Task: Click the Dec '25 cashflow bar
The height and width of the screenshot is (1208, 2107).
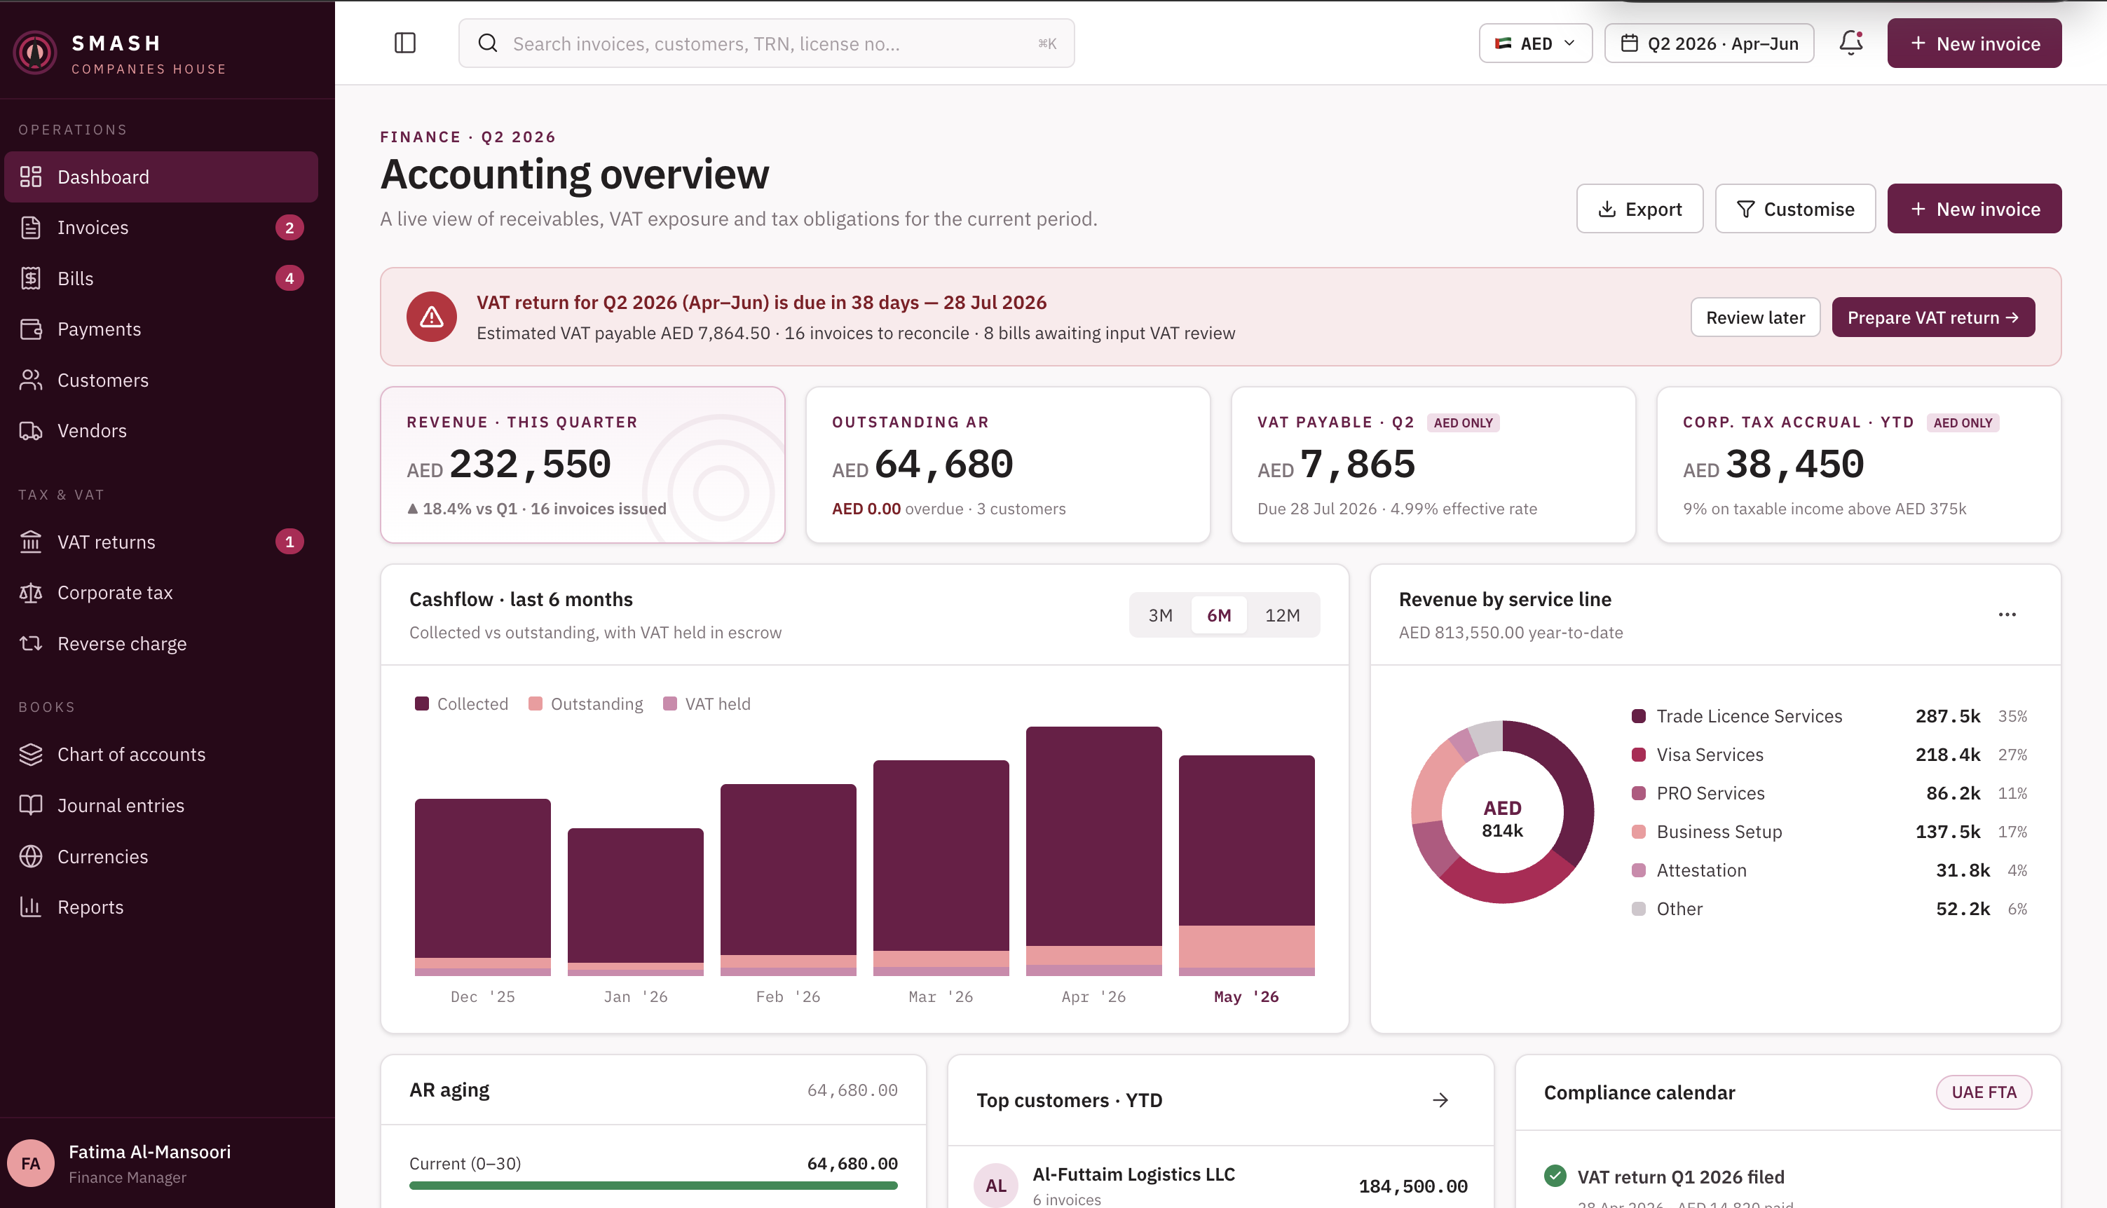Action: pyautogui.click(x=482, y=887)
